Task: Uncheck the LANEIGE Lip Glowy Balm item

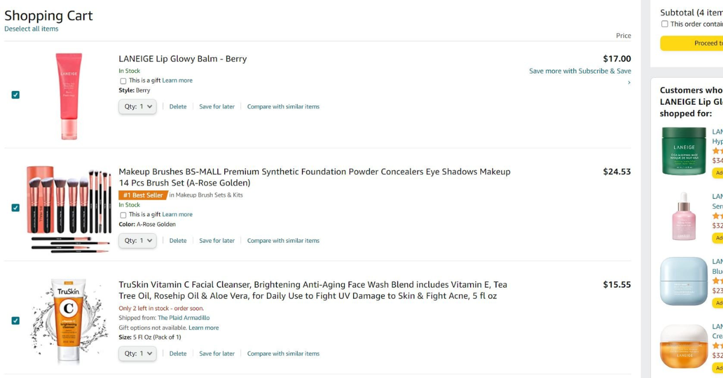Action: point(16,95)
